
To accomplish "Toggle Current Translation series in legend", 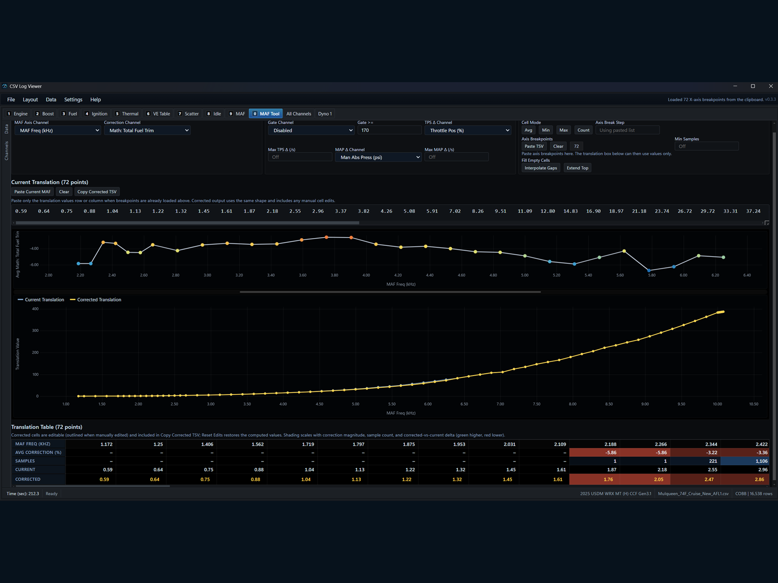I will [x=41, y=300].
